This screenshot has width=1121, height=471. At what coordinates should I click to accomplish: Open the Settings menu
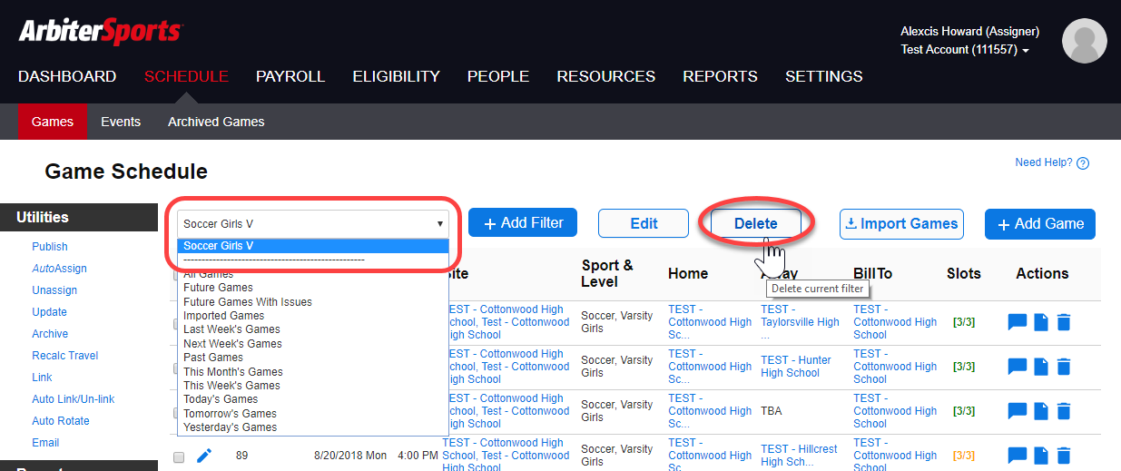[x=824, y=76]
